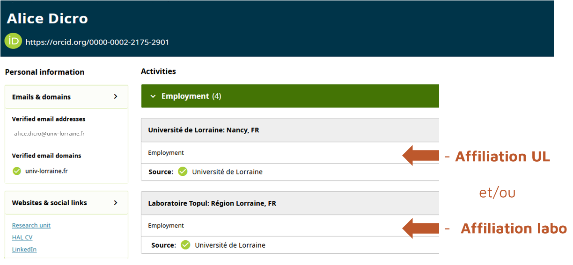Image resolution: width=573 pixels, height=265 pixels.
Task: Click the green ORCID iD logo
Action: point(13,41)
